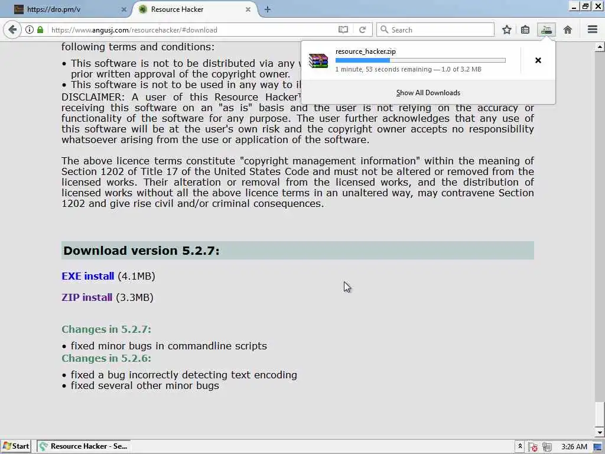Click Show All Downloads
This screenshot has width=605, height=454.
[428, 93]
